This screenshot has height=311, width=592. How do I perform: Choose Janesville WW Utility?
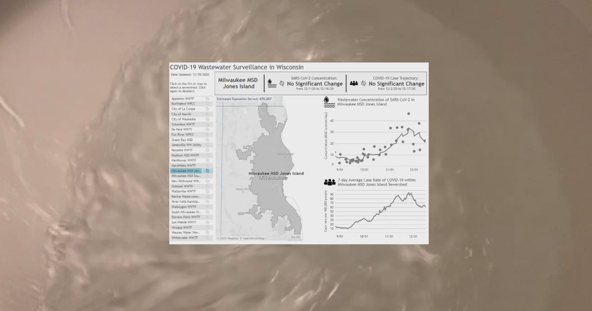coord(191,145)
